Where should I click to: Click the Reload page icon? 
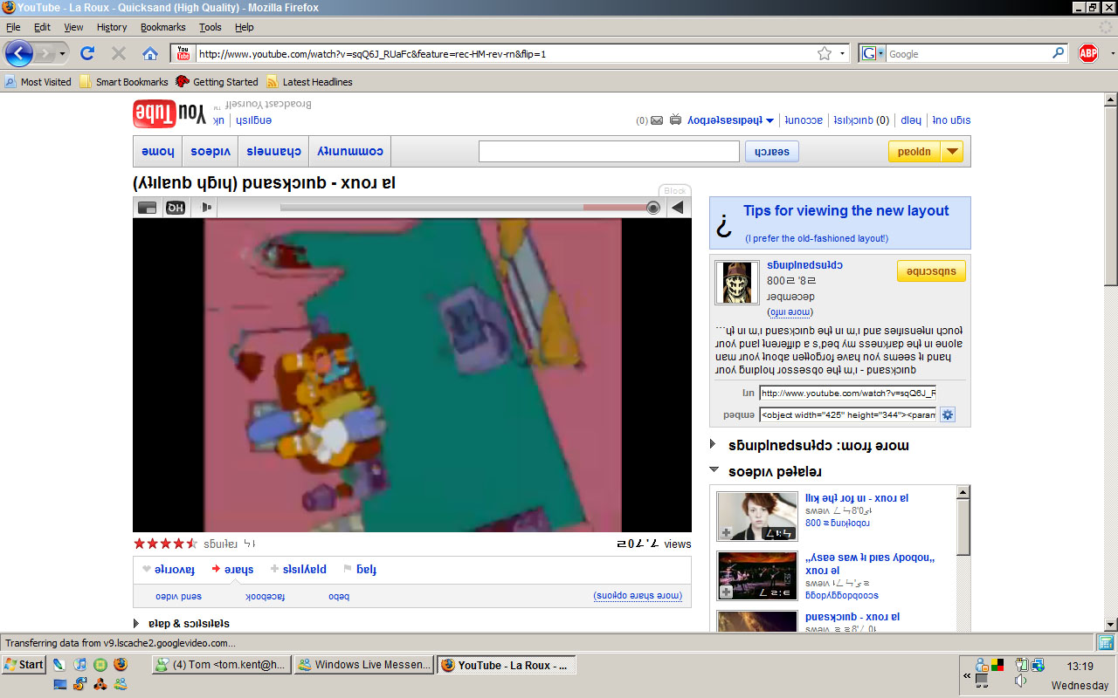[87, 53]
